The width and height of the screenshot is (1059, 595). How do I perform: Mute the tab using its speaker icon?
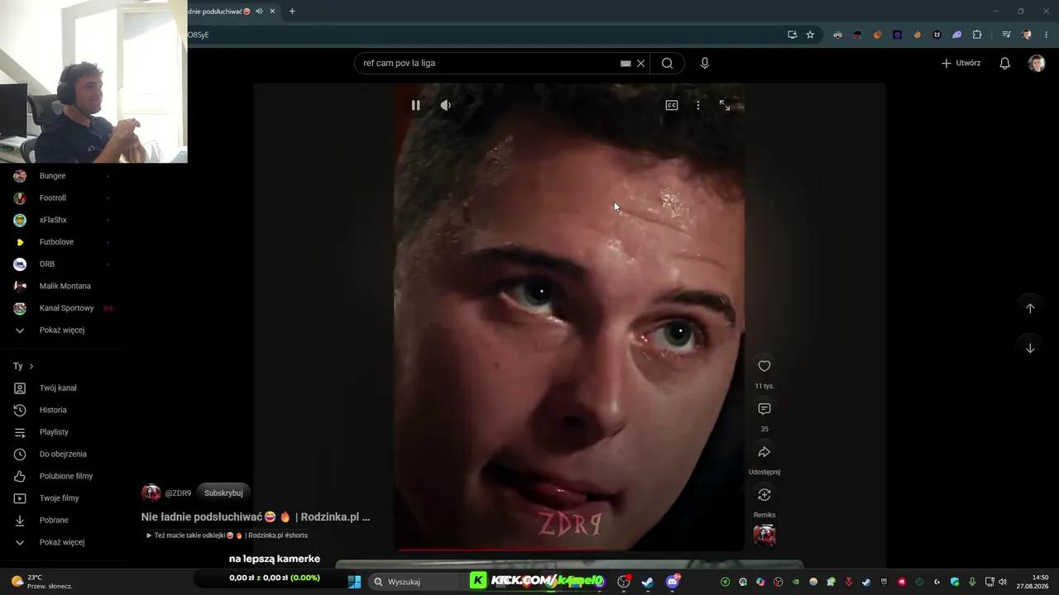(259, 12)
